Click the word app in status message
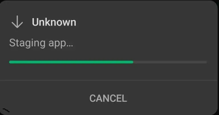The width and height of the screenshot is (219, 115). [x=57, y=44]
